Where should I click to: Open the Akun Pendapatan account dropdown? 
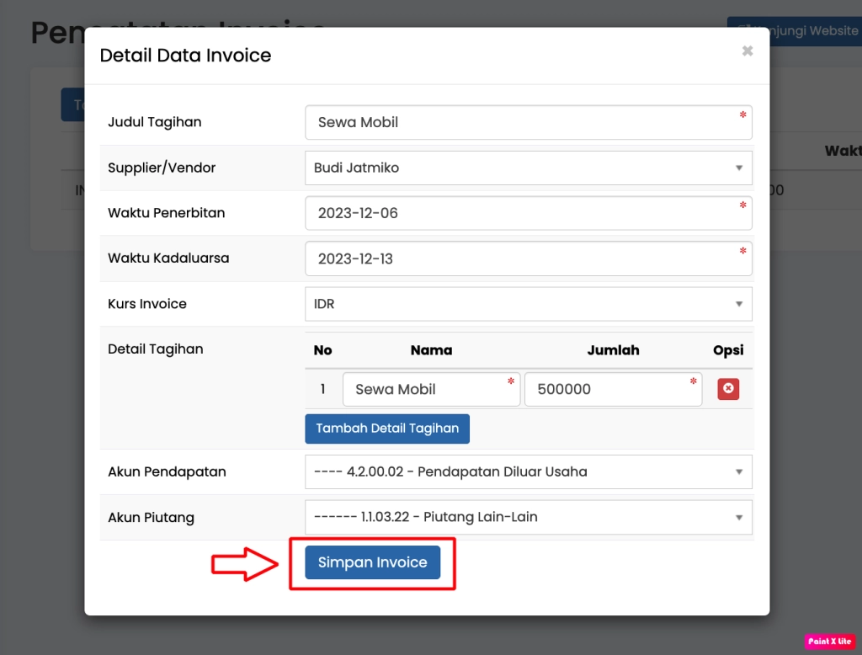527,471
